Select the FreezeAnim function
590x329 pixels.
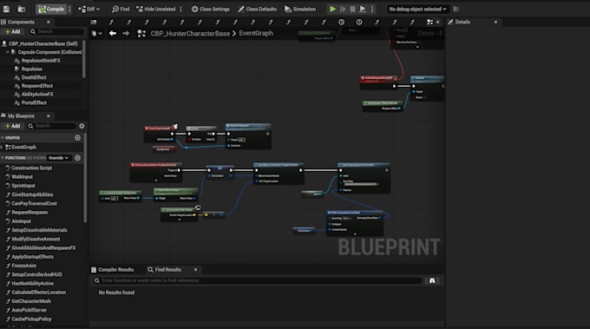(23, 266)
